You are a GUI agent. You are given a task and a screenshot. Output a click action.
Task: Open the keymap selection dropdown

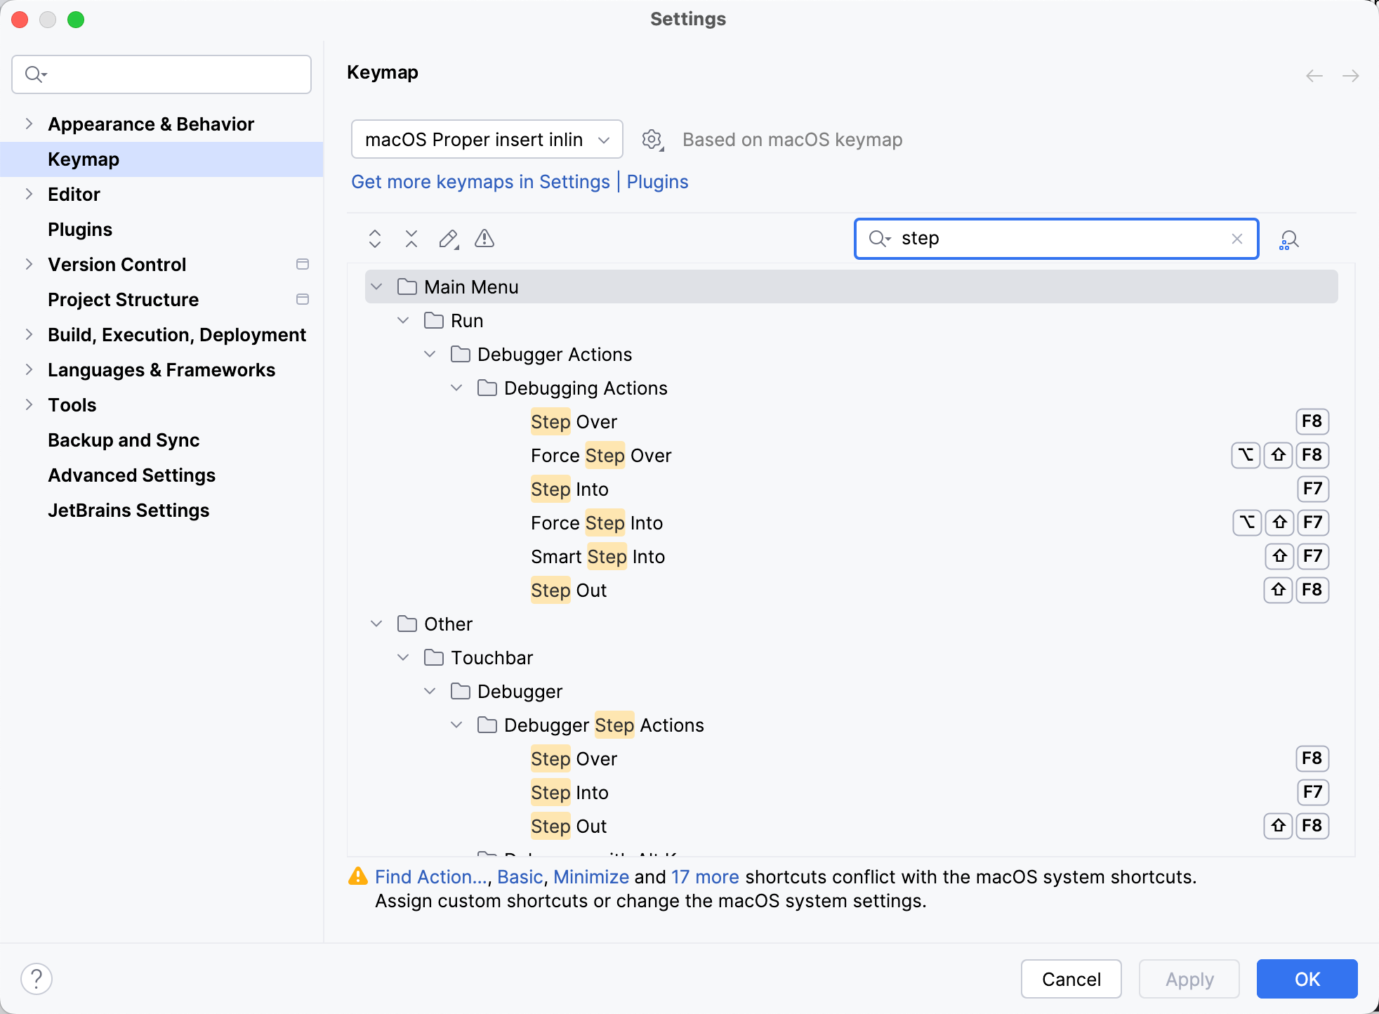(x=486, y=139)
